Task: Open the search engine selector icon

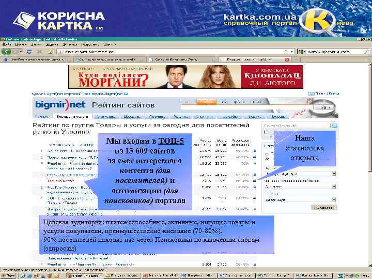Action: point(302,52)
